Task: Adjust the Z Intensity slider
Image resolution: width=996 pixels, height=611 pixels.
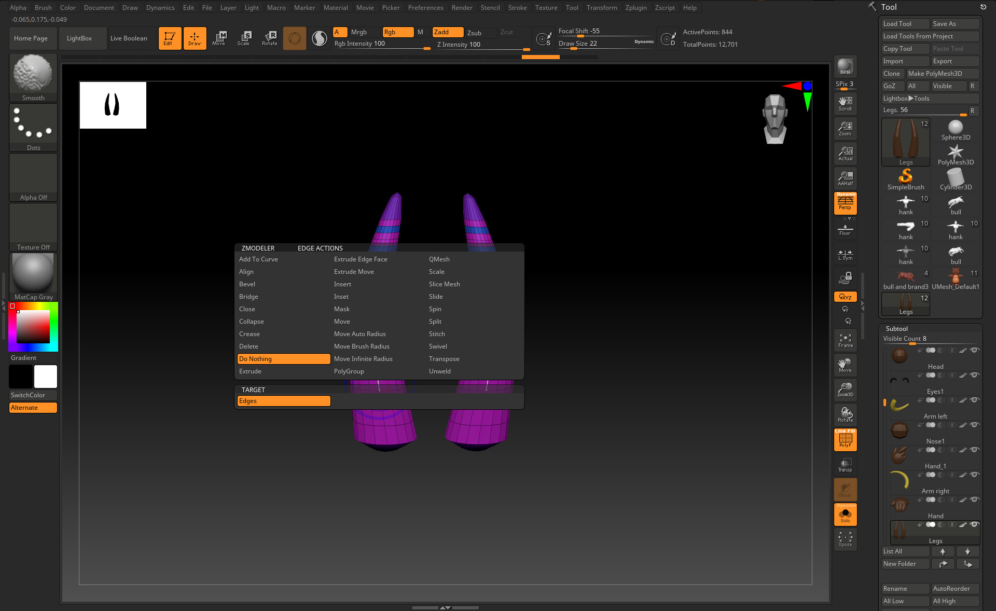Action: [x=482, y=45]
